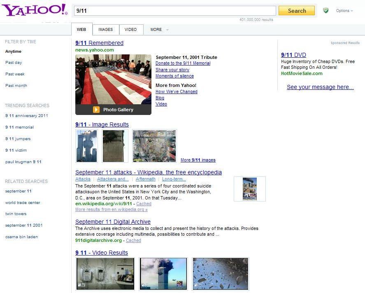Click the orange Photo Gallery play icon
Viewport: 365px width, 293px height.
click(96, 110)
